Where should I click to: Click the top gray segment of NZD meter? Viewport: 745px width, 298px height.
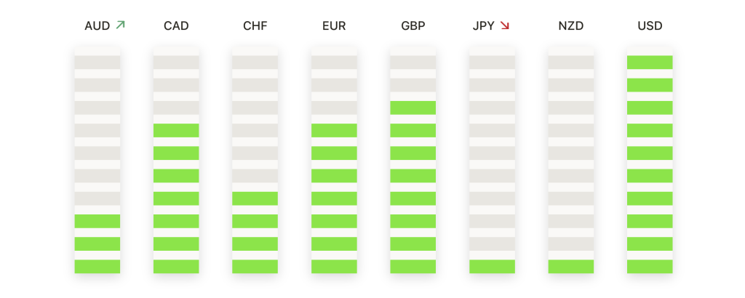tap(571, 63)
